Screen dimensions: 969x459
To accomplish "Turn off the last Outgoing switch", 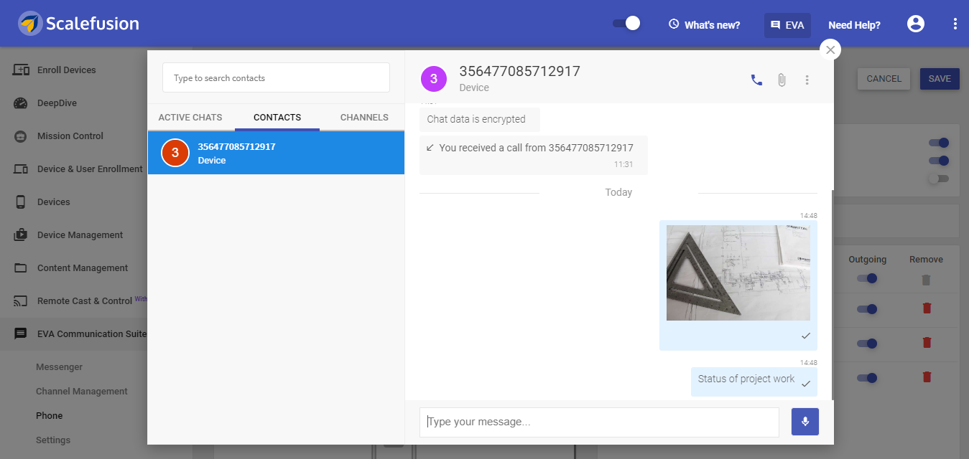I will point(867,378).
